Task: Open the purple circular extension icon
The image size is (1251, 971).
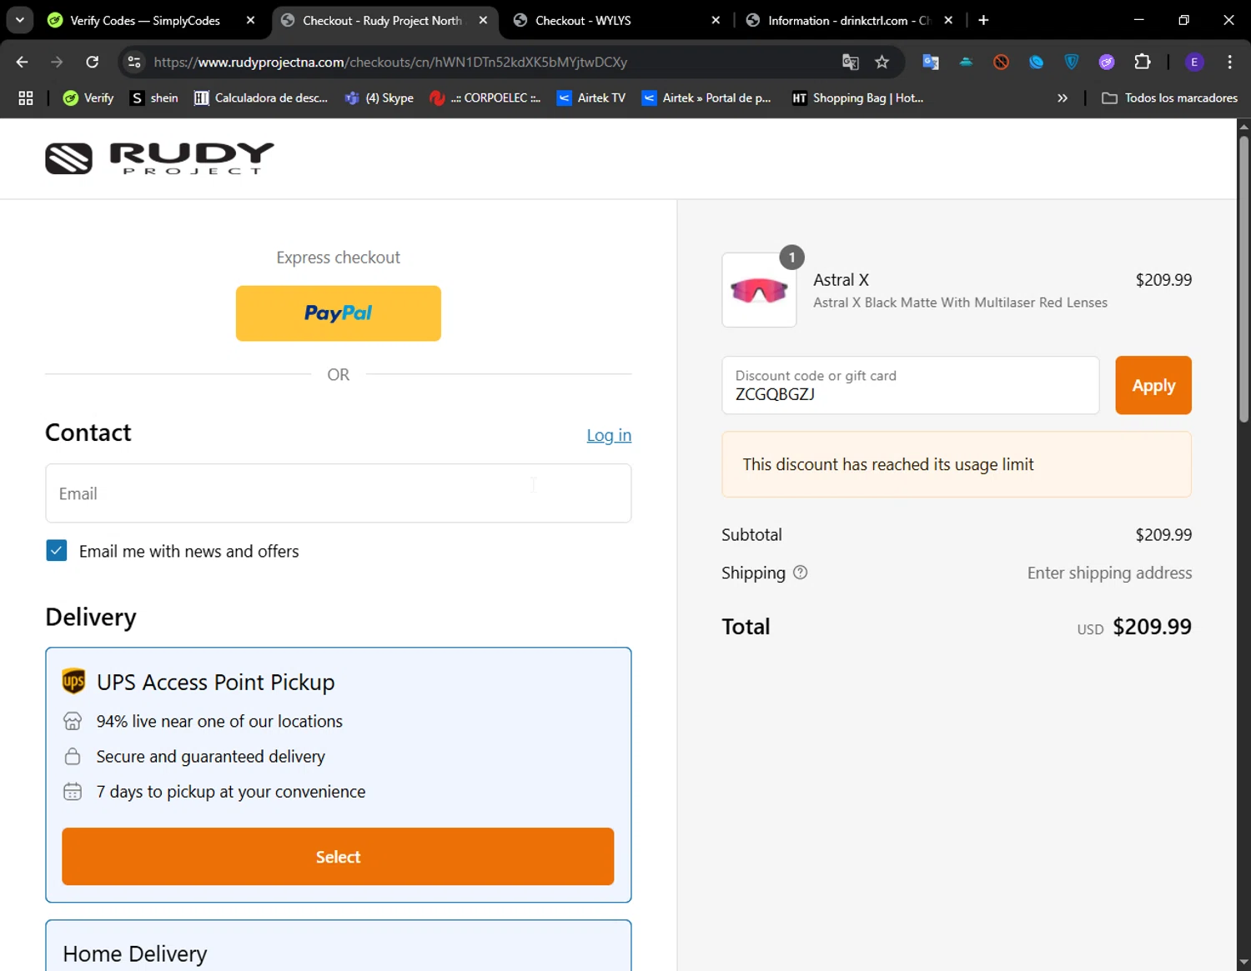Action: point(1107,62)
